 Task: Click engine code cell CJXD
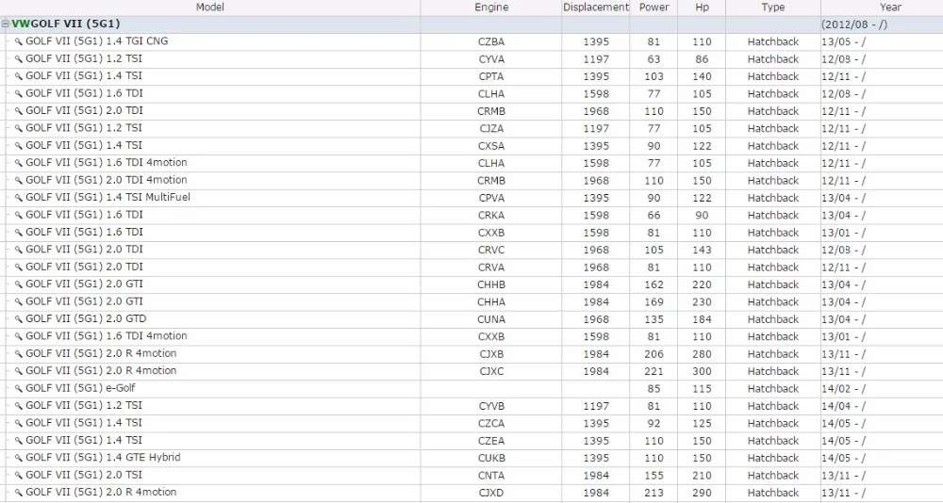pyautogui.click(x=491, y=493)
